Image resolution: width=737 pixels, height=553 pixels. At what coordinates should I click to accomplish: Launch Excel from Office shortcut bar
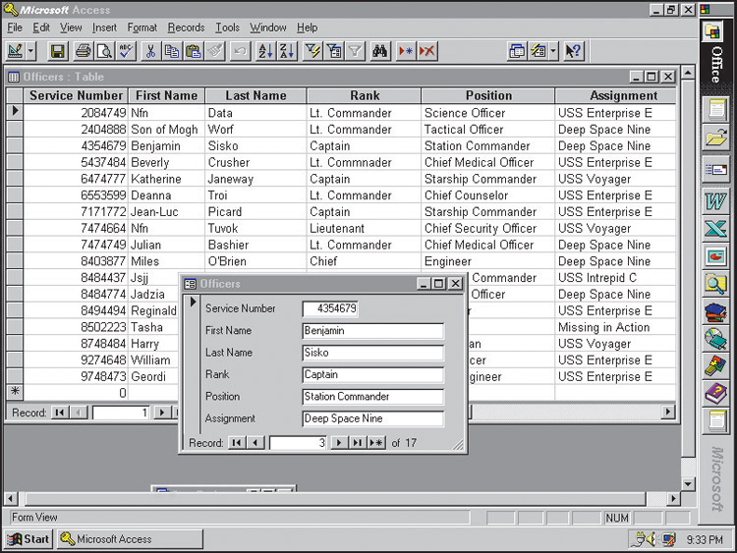715,230
